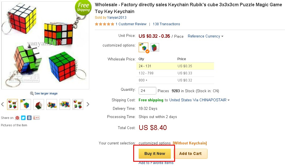Screen dimensions: 285x166
Task: View the 138 Transactions link
Action: 166,24
